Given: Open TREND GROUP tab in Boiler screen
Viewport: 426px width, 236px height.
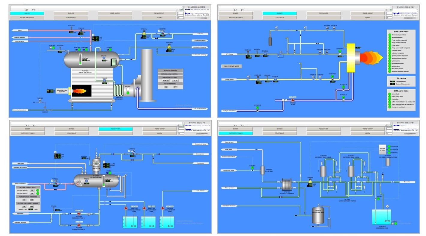Looking at the screenshot, I should pyautogui.click(x=159, y=13).
